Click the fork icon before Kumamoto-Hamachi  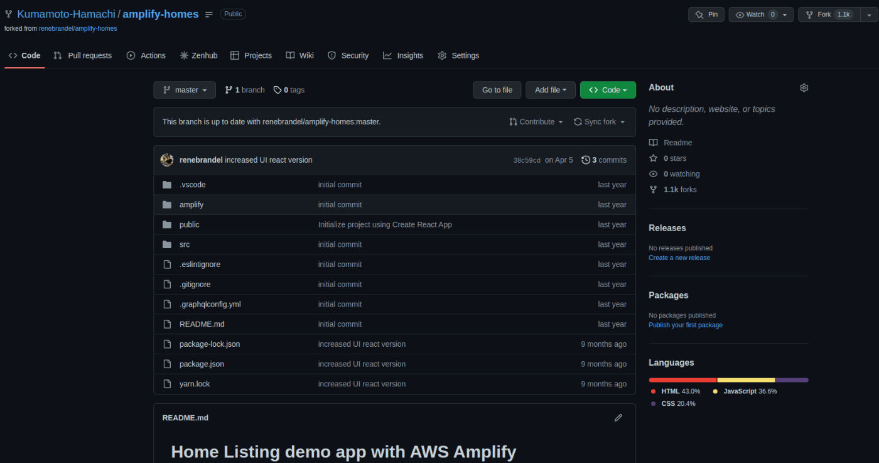point(9,14)
